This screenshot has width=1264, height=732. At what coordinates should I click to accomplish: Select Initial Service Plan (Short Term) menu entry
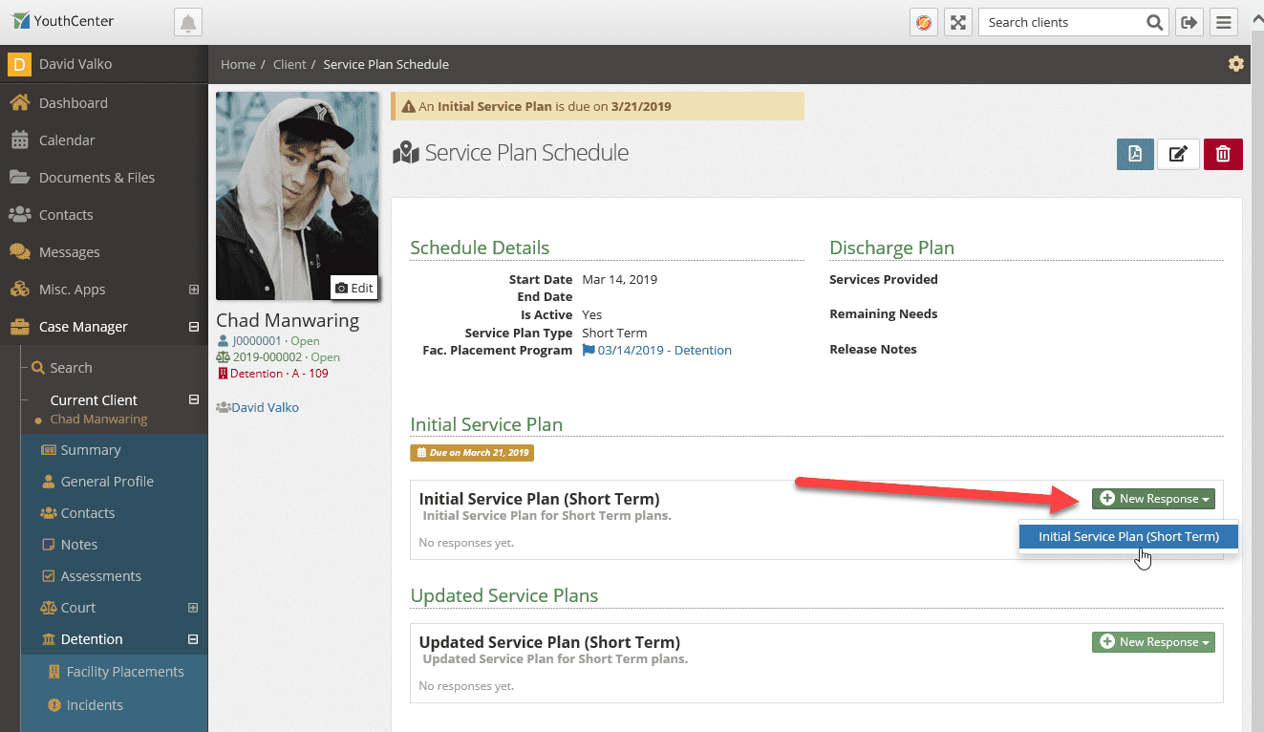coord(1127,536)
